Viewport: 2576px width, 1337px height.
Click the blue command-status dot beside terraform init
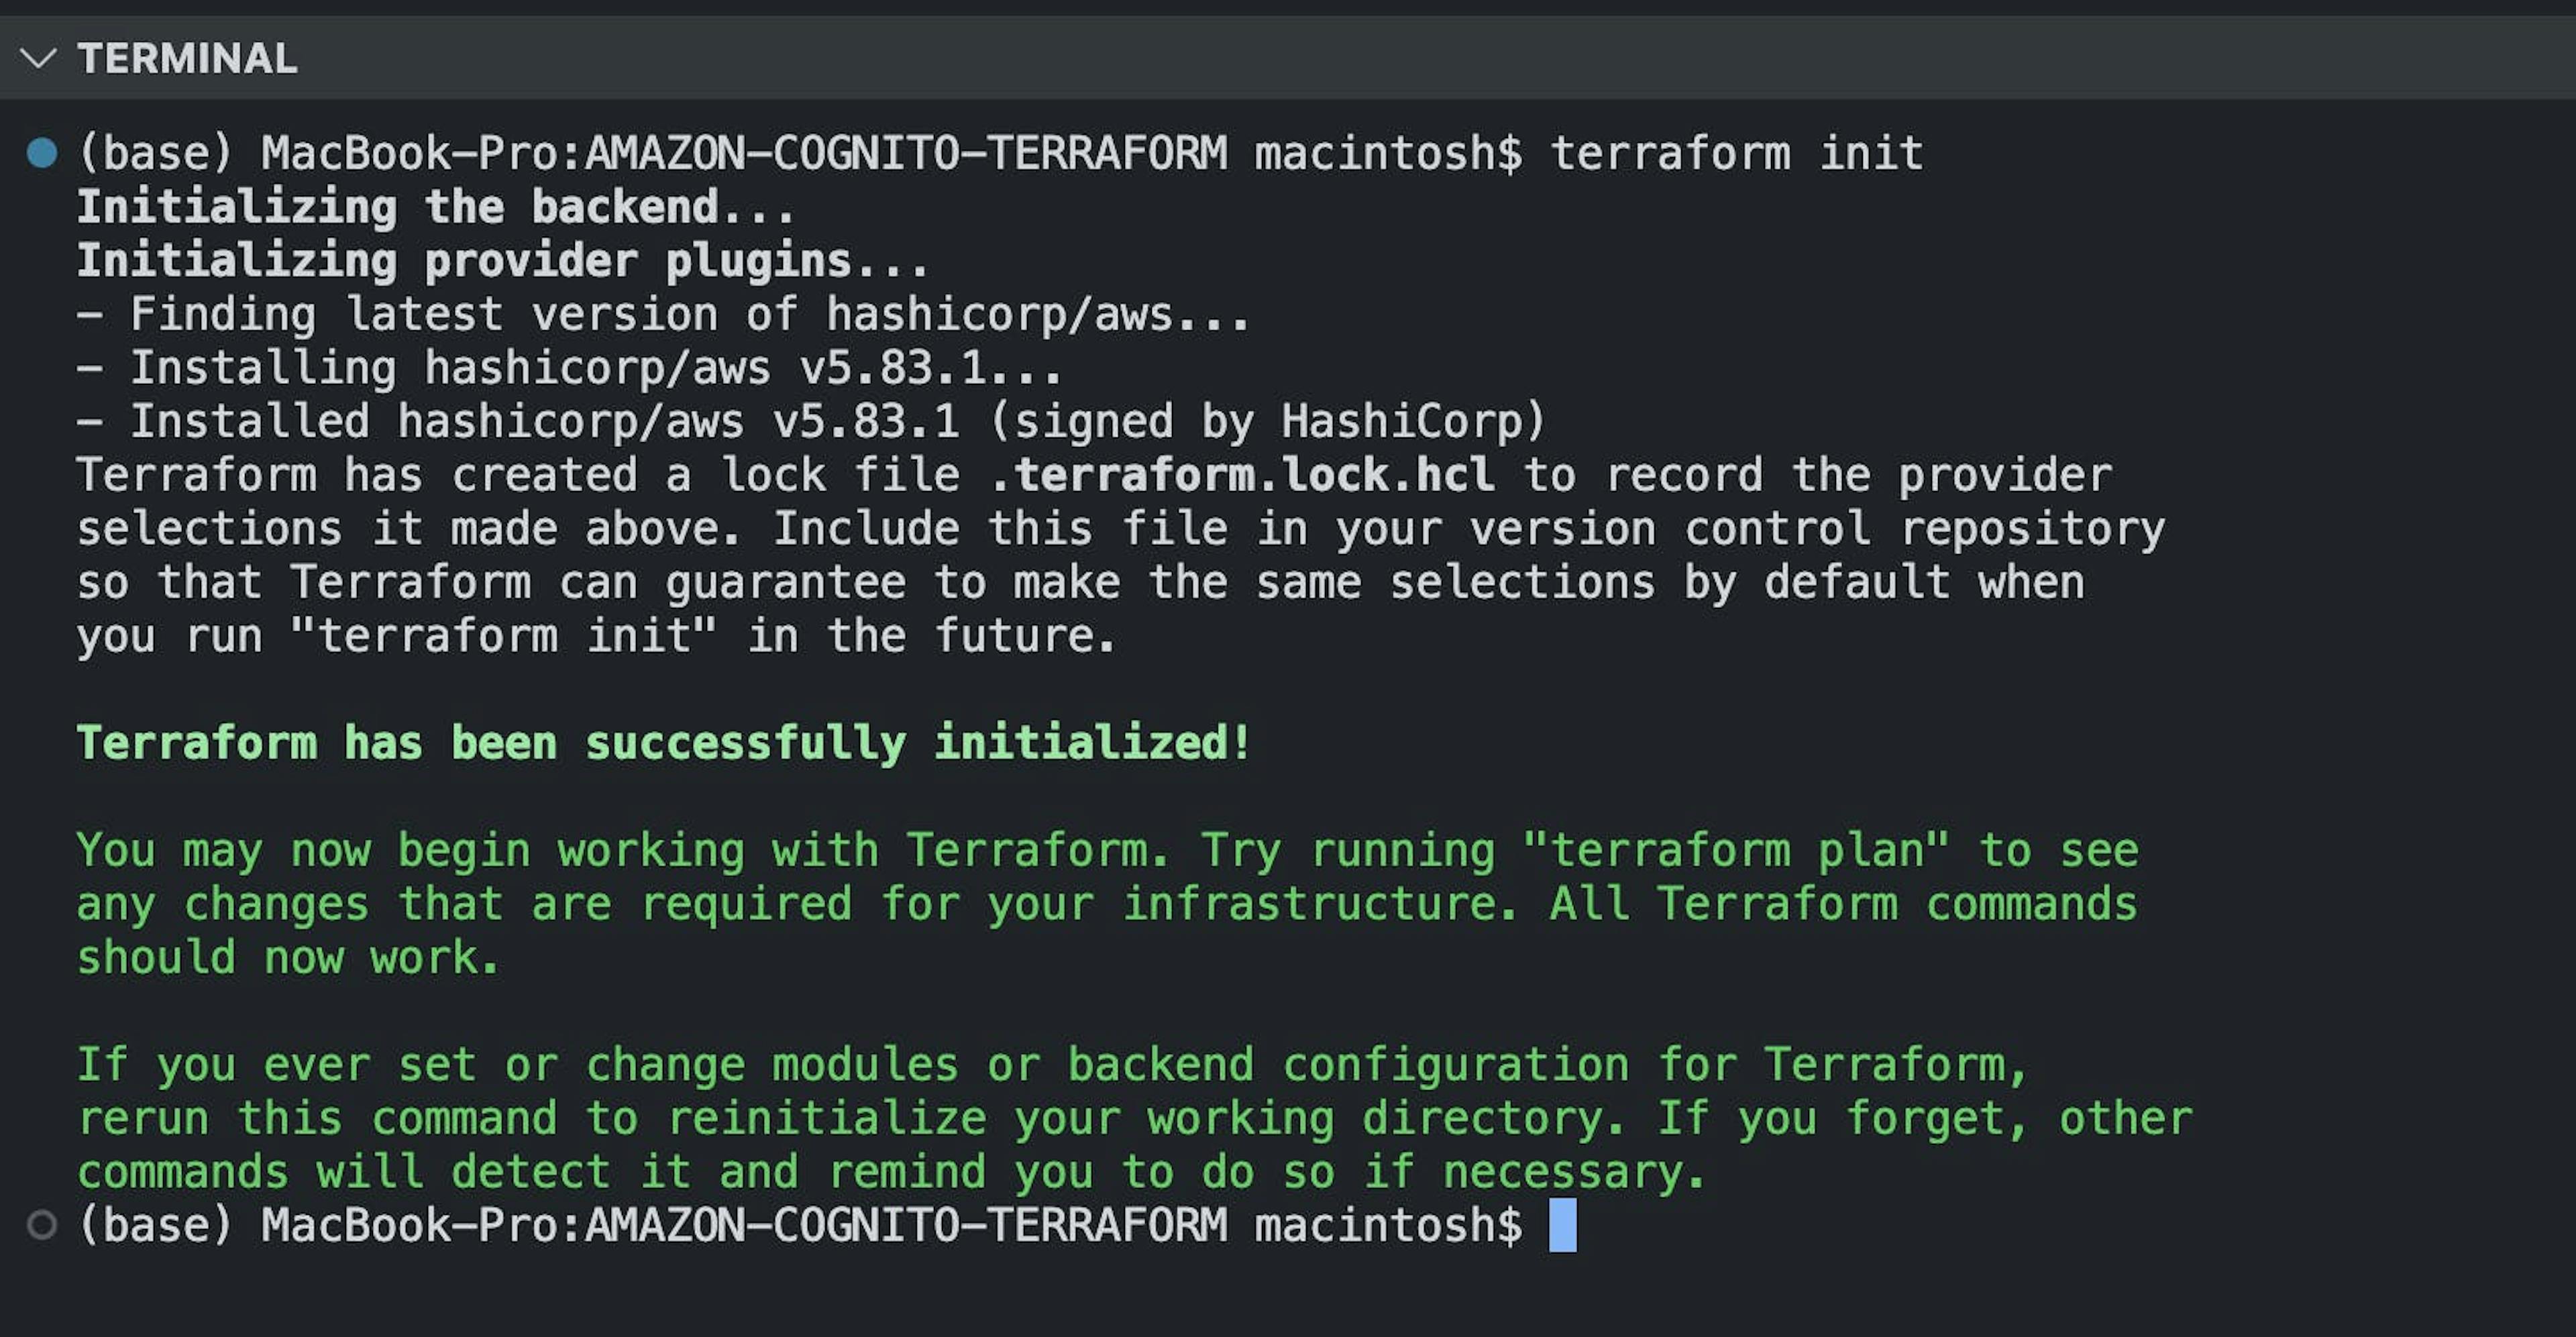click(42, 153)
